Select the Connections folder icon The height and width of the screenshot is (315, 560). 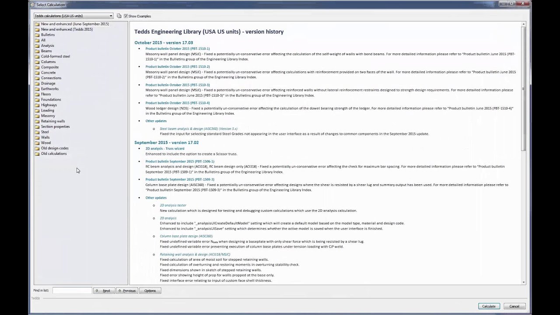(37, 78)
